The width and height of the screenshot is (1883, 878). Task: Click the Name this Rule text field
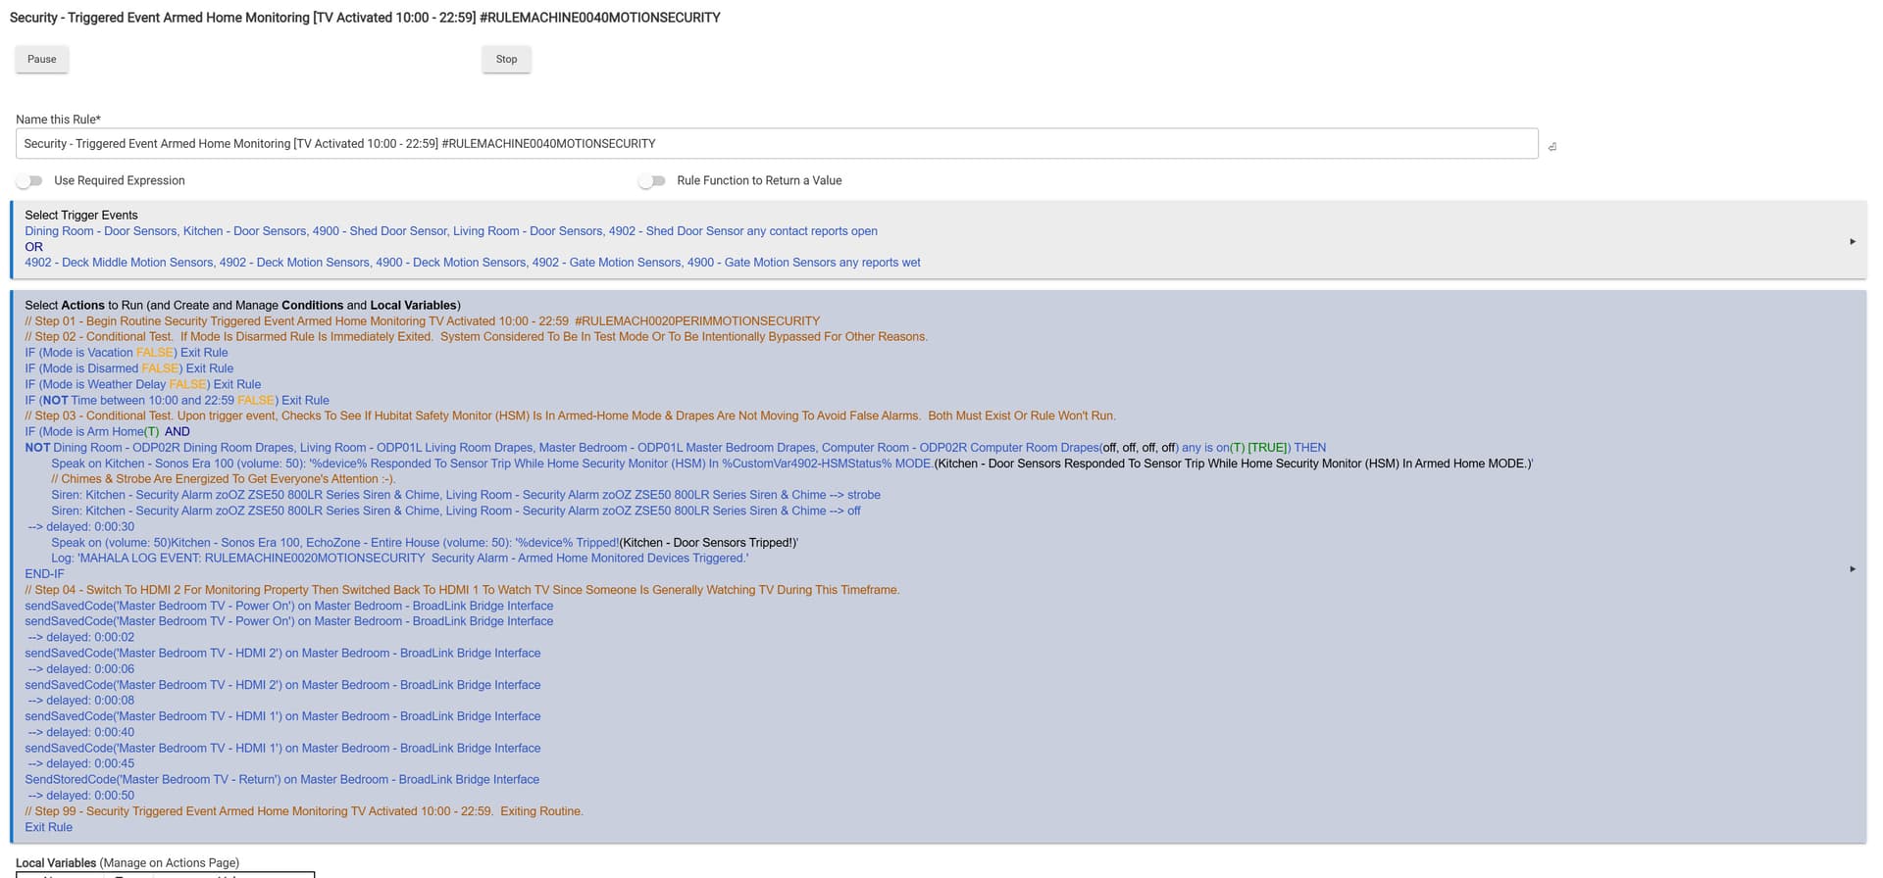(x=775, y=143)
